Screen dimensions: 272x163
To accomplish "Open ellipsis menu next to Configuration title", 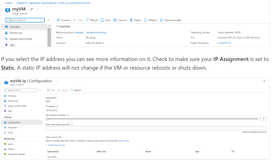I will pyautogui.click(x=57, y=81).
